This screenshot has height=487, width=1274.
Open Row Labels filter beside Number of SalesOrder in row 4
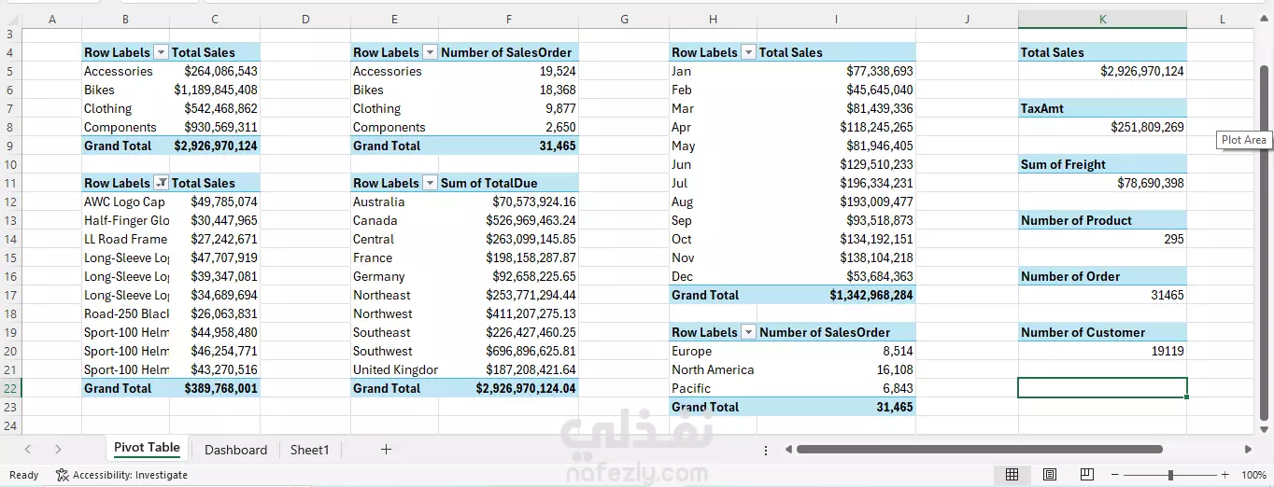(x=430, y=52)
